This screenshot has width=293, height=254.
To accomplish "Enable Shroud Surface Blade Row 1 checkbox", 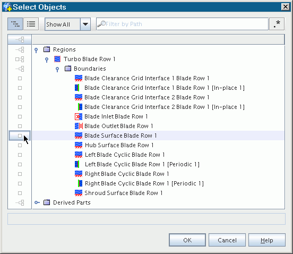I will (x=20, y=193).
